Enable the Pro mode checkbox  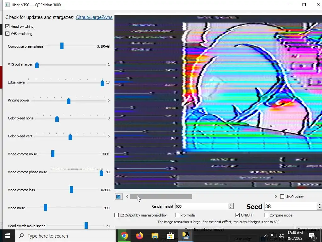coord(177,215)
